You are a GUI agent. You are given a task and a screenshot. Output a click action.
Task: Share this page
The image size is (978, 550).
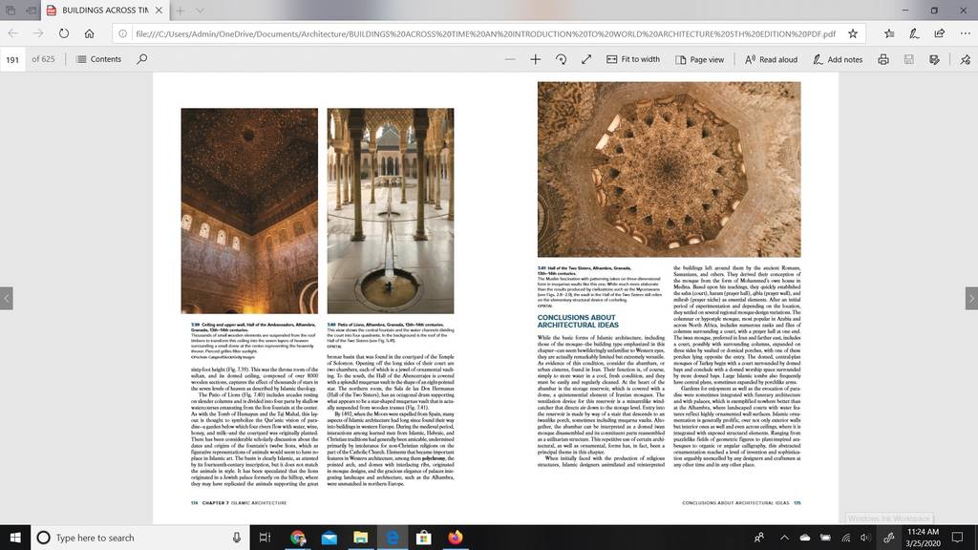(940, 33)
